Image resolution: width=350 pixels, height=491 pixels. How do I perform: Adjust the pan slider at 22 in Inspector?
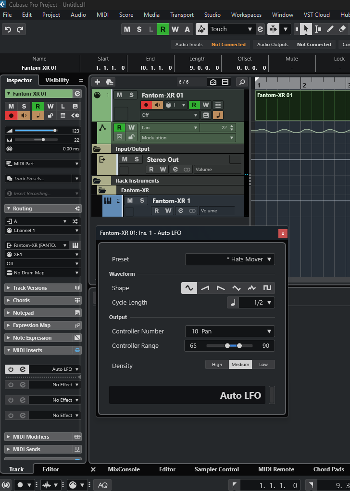click(36, 140)
